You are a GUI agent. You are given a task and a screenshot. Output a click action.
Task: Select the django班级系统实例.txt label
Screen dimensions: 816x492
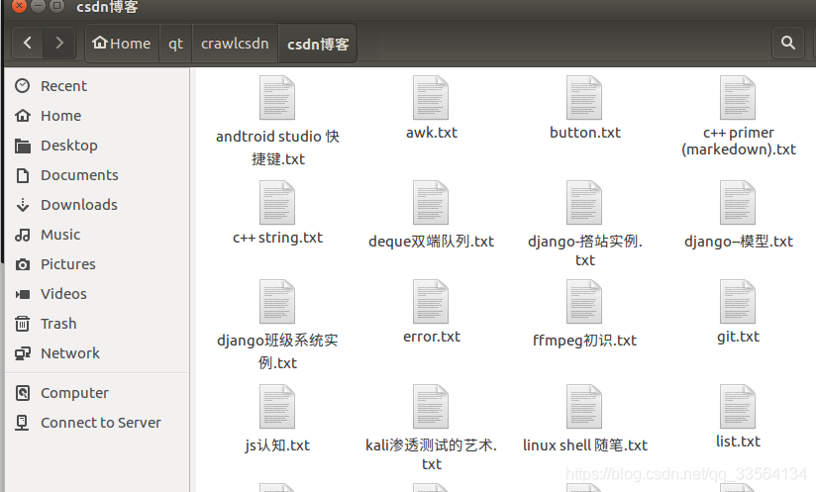click(x=277, y=351)
